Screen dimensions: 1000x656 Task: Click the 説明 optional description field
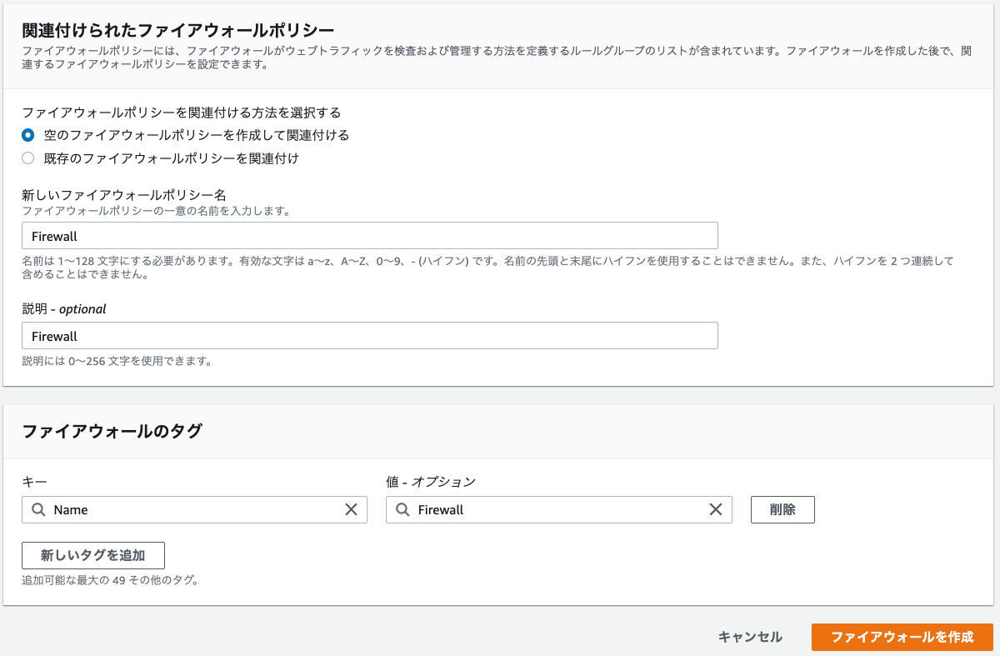pos(369,336)
